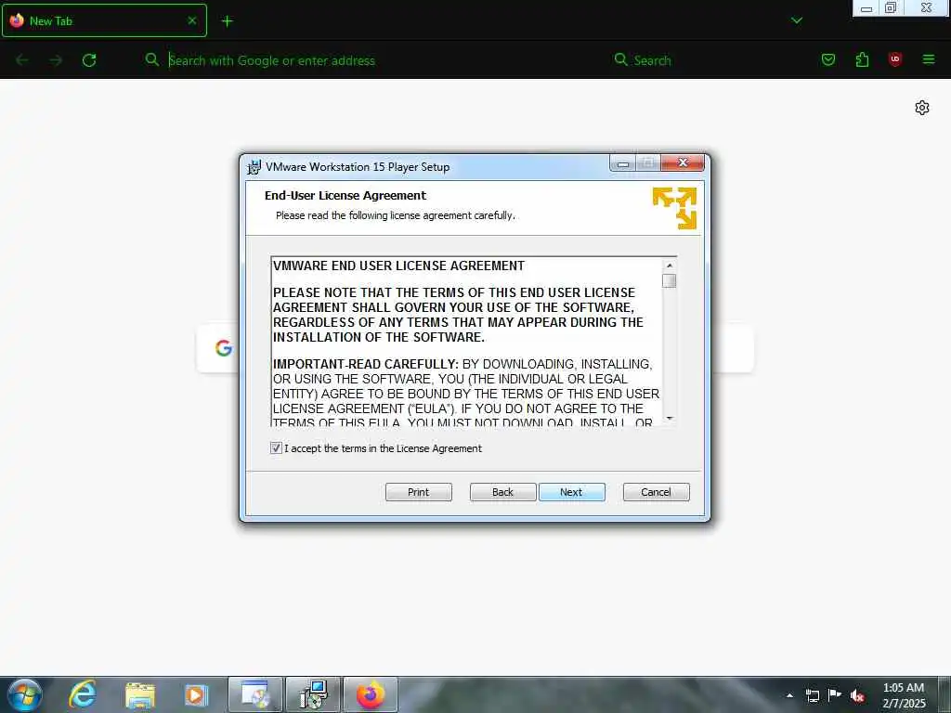951x713 pixels.
Task: Launch Internet Explorer from taskbar
Action: [82, 694]
